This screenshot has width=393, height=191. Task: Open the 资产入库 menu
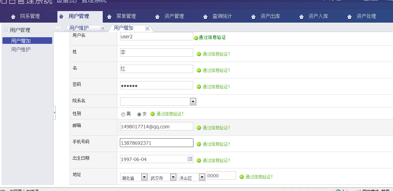(318, 16)
